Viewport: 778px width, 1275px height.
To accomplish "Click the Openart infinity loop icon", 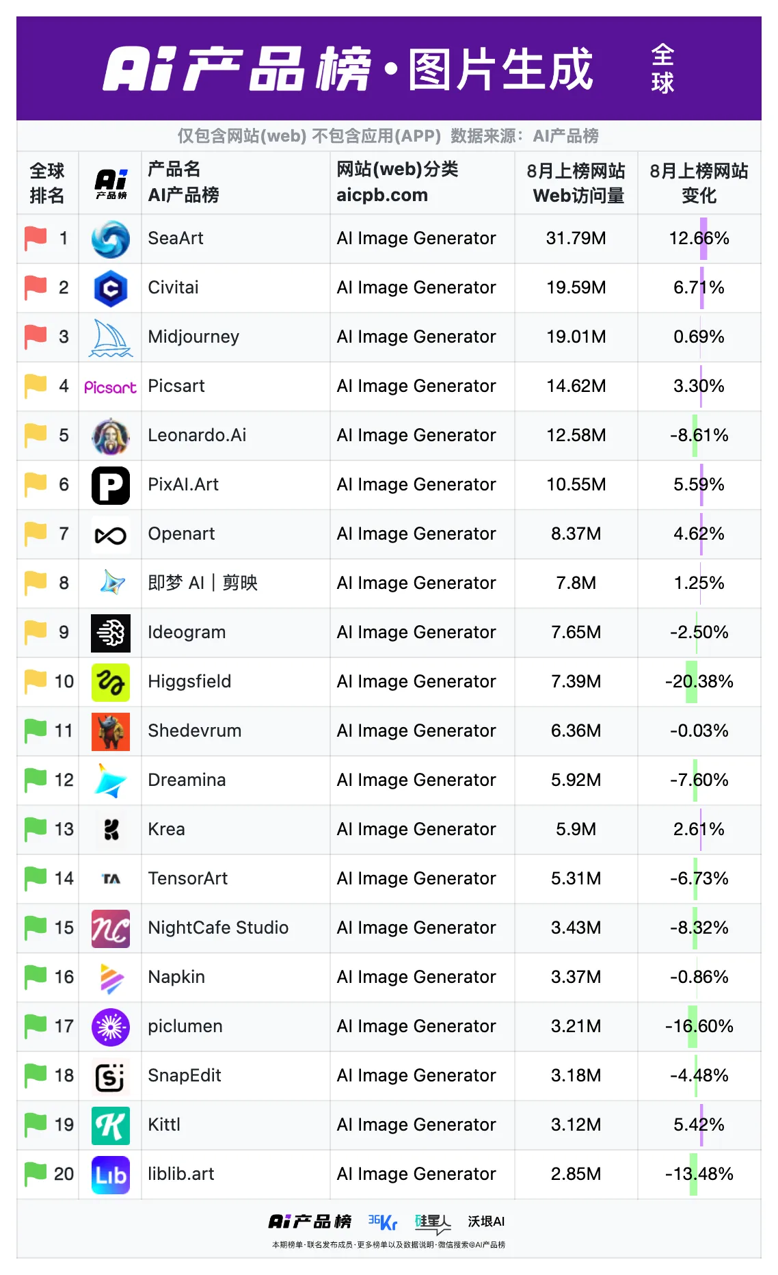I will click(x=111, y=535).
